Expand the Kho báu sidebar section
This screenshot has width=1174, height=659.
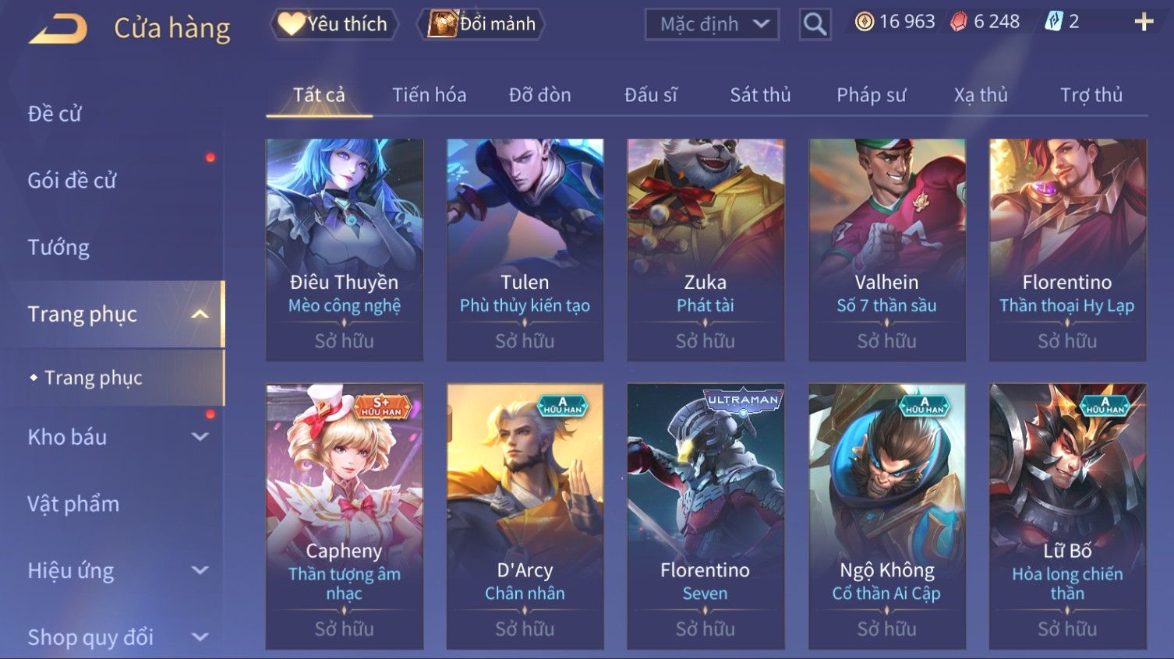pyautogui.click(x=200, y=437)
